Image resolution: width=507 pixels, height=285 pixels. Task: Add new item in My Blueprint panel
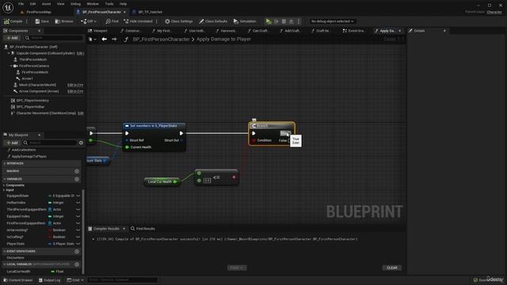pos(13,142)
